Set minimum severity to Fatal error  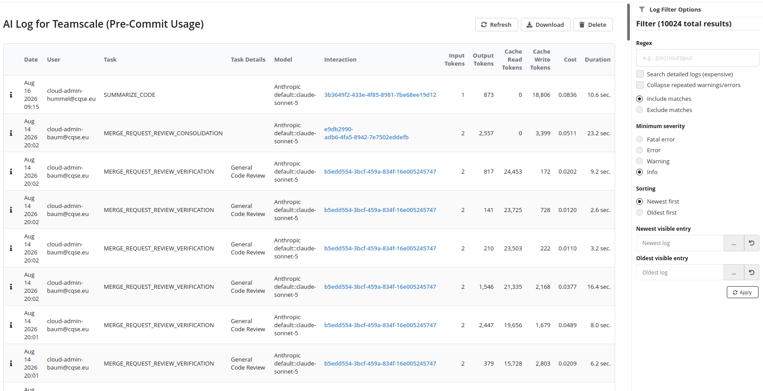(640, 139)
